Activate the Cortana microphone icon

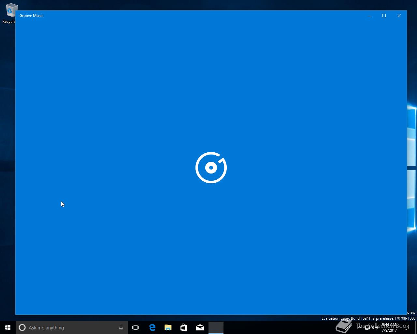pos(121,327)
